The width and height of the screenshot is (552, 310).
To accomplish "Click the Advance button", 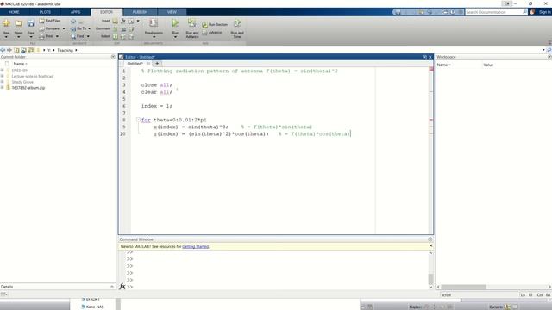I will click(212, 33).
